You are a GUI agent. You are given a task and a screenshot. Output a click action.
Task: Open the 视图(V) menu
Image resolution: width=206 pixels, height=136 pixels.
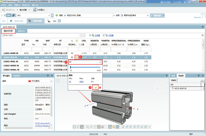coord(17,5)
